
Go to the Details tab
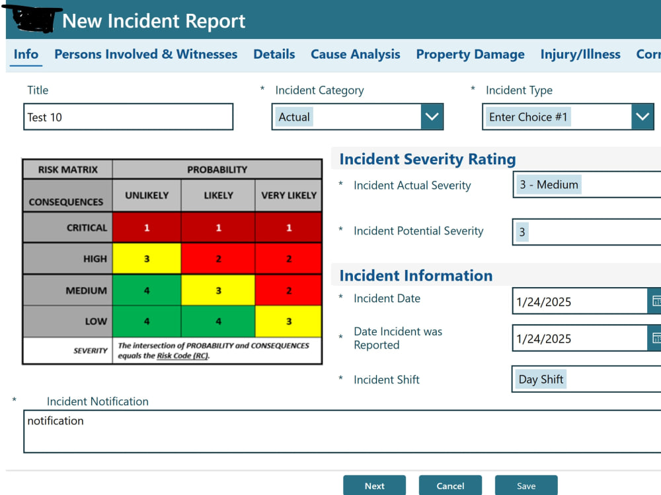point(274,54)
